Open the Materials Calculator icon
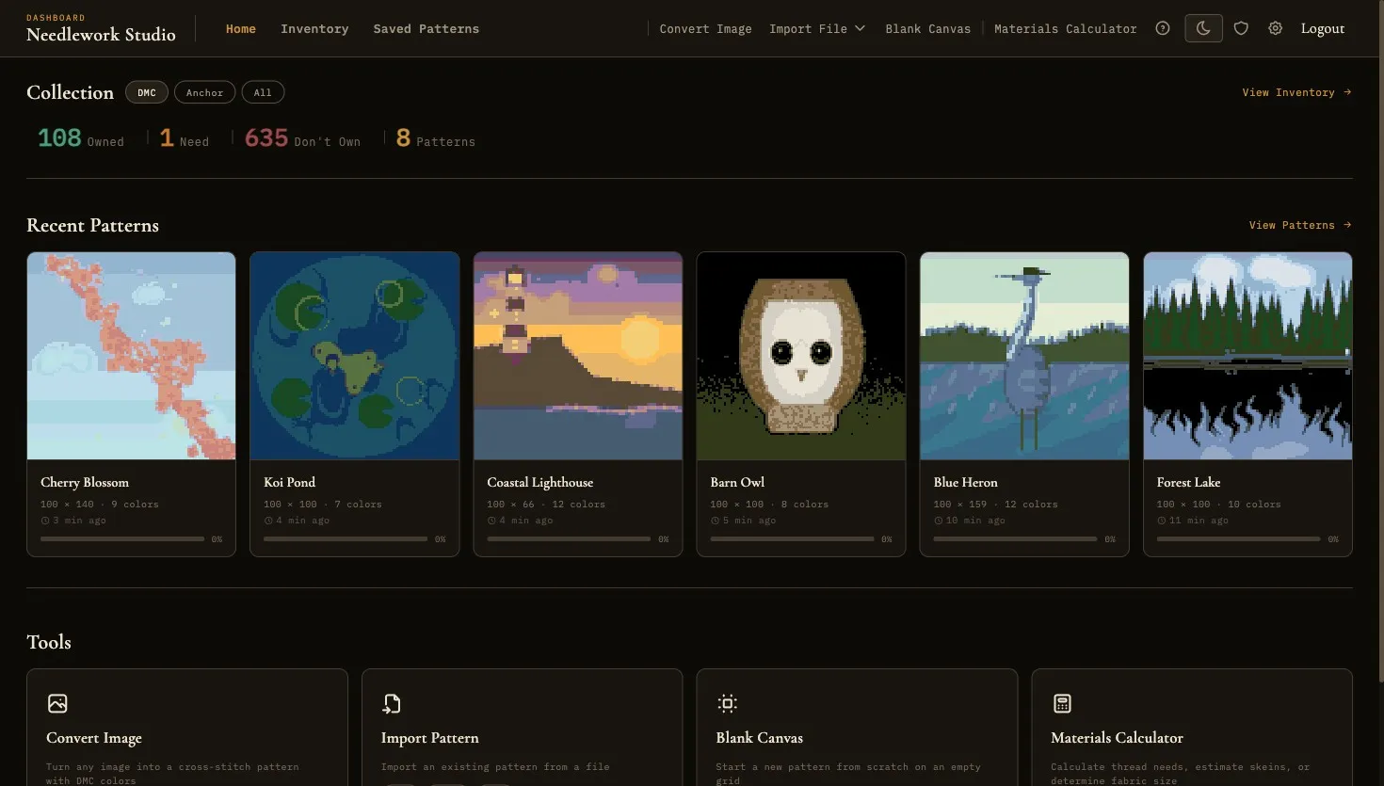 1062,703
